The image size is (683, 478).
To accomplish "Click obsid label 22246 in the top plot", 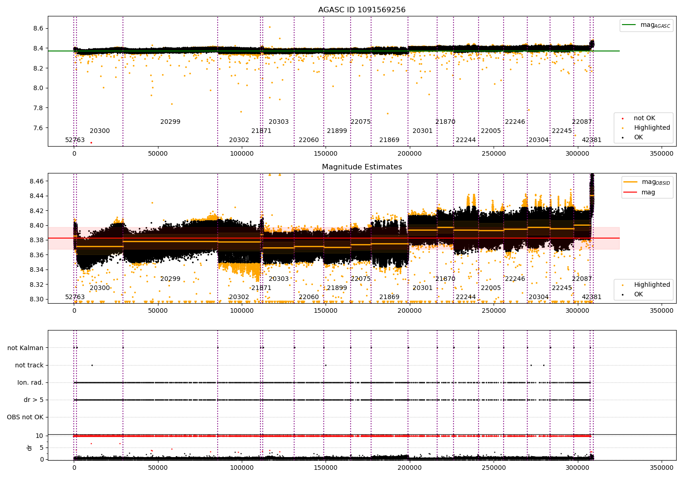I will click(x=515, y=122).
